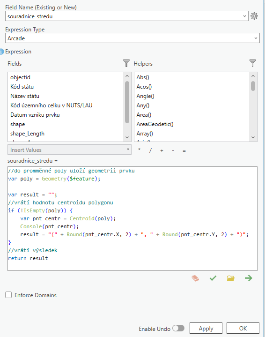This screenshot has height=337, width=265.
Task: Choose the AreaGeodetic() helper function
Action: point(155,124)
